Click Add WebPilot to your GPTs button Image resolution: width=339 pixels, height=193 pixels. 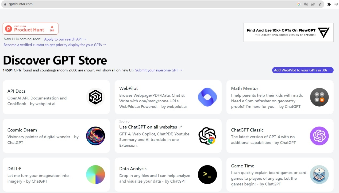point(303,70)
